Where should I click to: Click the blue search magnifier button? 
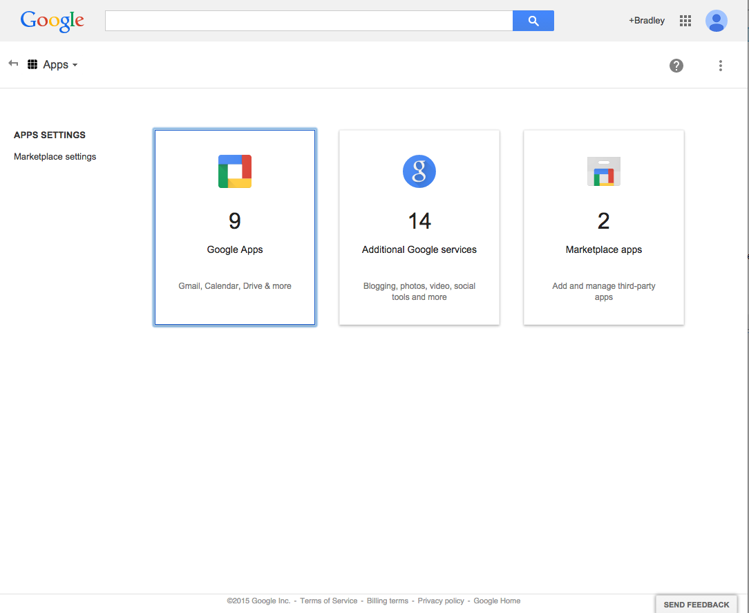(533, 21)
